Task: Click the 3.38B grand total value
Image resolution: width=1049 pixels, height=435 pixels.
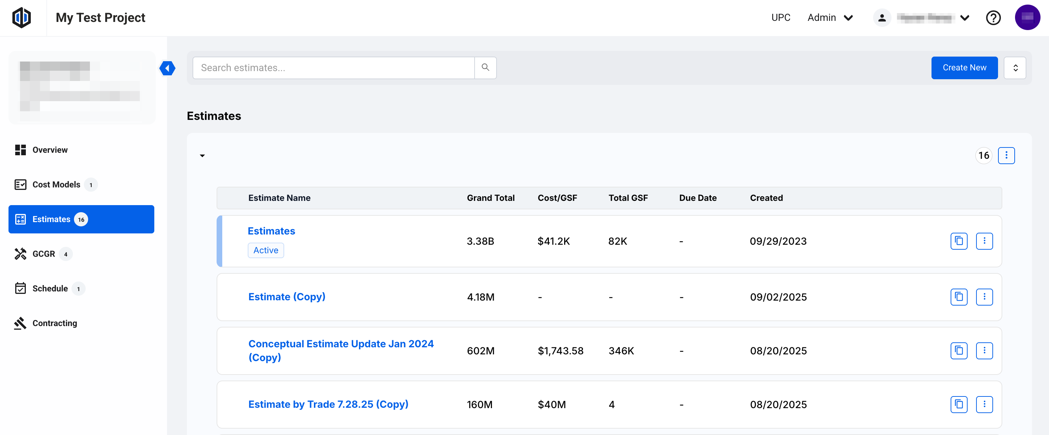Action: 480,241
